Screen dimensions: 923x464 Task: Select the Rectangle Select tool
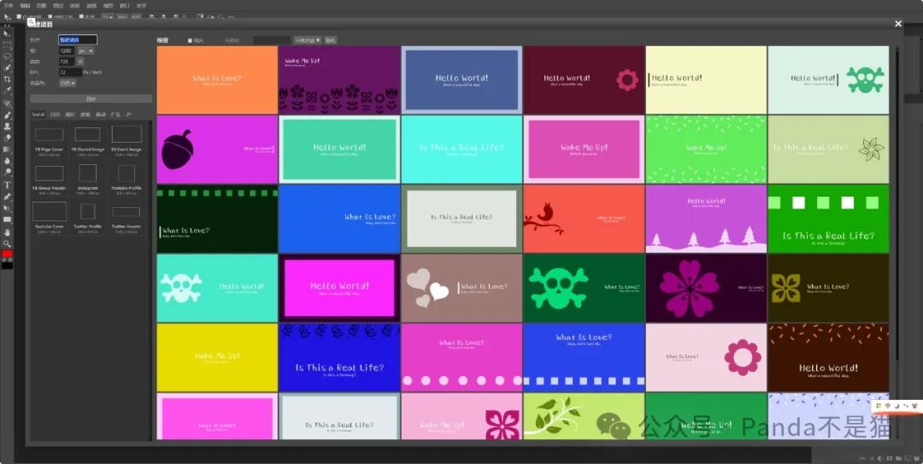pyautogui.click(x=7, y=44)
